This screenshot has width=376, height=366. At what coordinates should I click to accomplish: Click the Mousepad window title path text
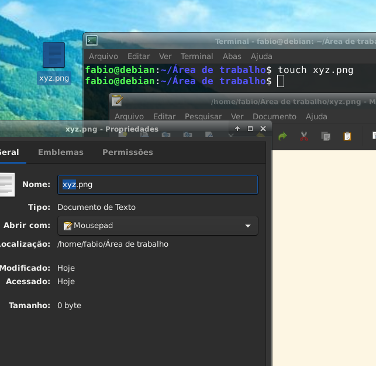pos(294,102)
